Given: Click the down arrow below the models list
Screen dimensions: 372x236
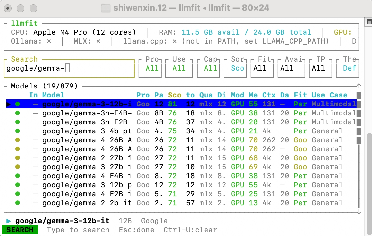Looking at the screenshot, I should [x=359, y=212].
